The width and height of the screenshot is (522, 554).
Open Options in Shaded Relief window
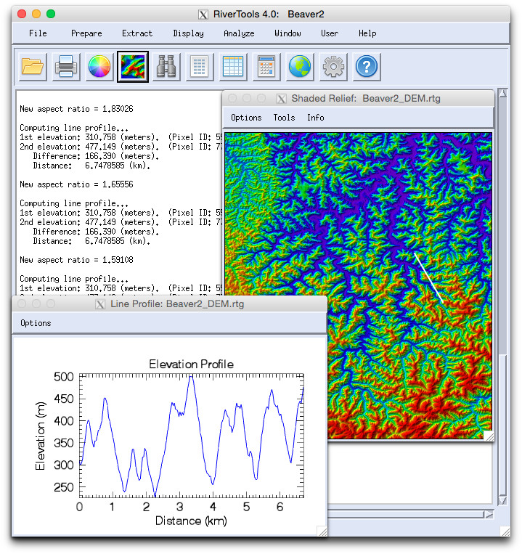[x=246, y=118]
